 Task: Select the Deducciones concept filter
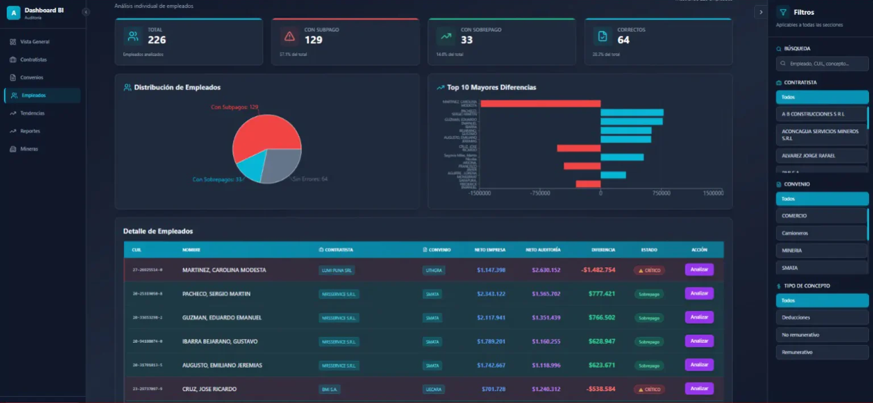tap(822, 318)
